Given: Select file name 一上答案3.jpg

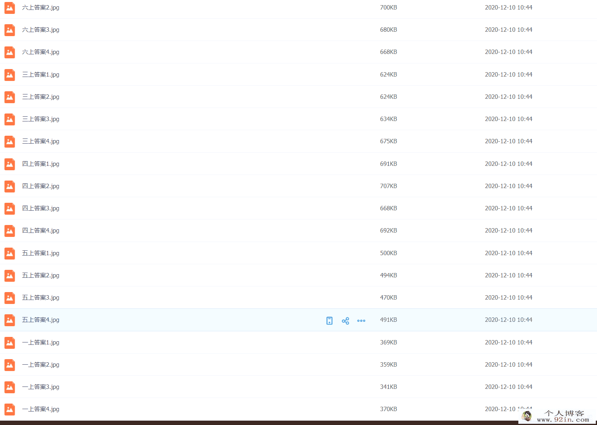Looking at the screenshot, I should coord(41,387).
